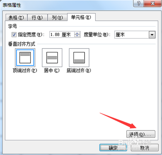Open the 选项(O)... button
Image resolution: width=162 pixels, height=155 pixels.
point(141,134)
